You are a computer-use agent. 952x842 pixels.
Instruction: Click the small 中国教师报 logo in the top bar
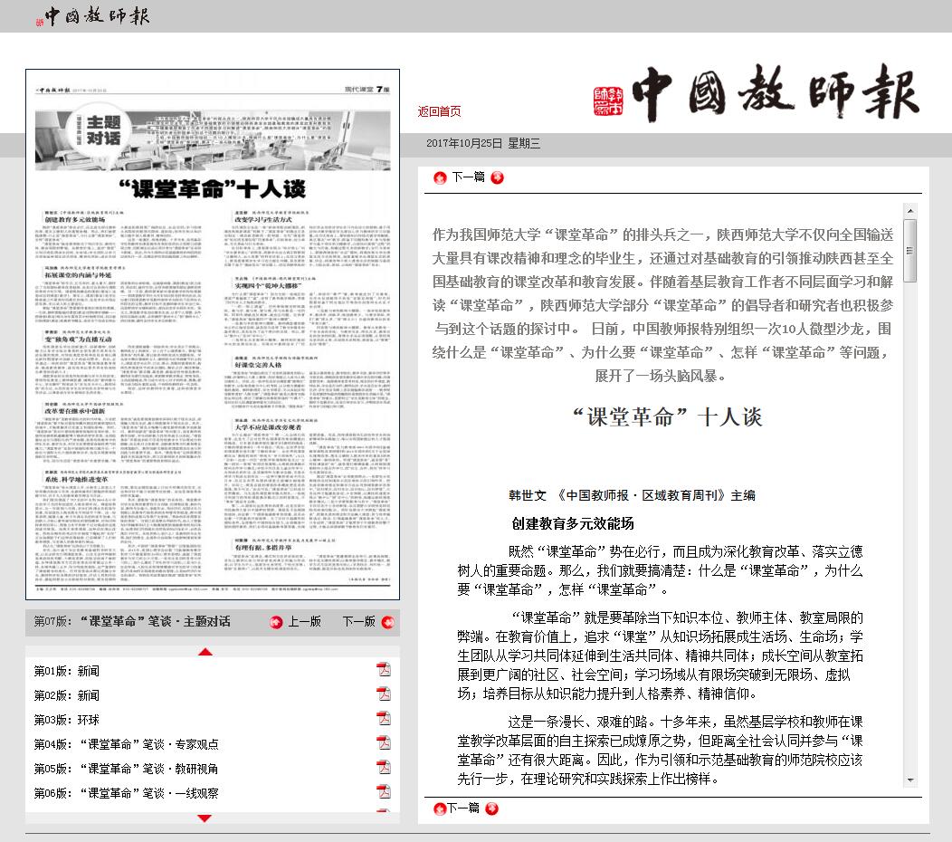93,15
